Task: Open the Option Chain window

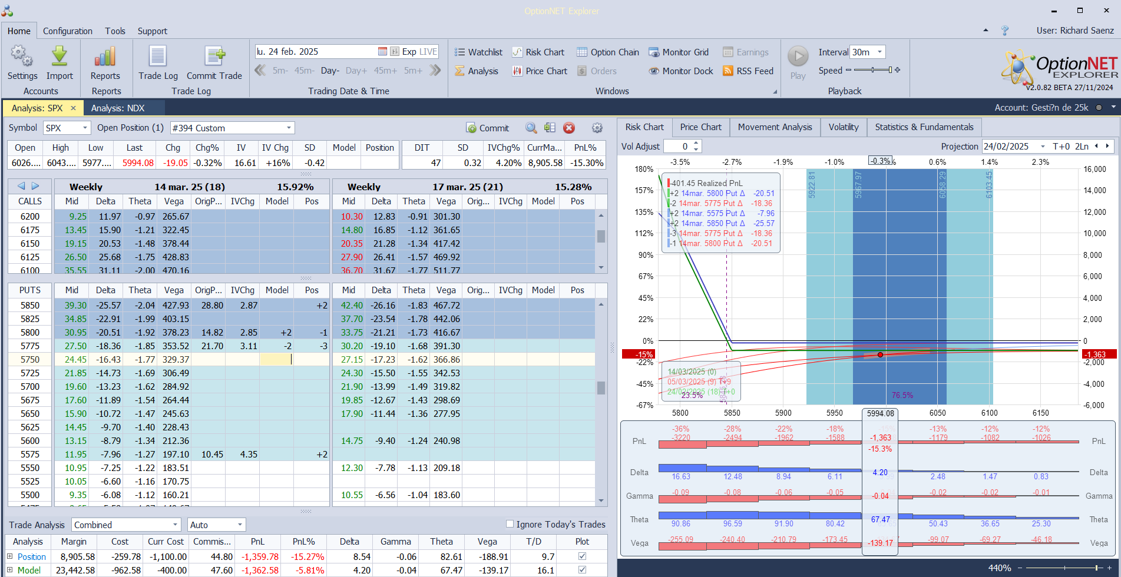Action: coord(607,52)
